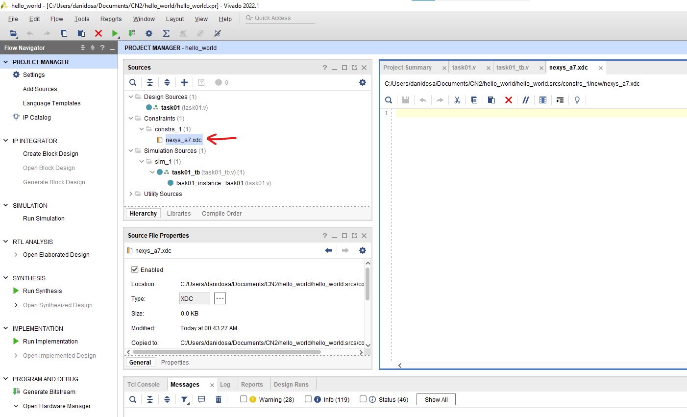Viewport: 687px width, 417px height.
Task: Click the red Delete X in editor toolbar
Action: pyautogui.click(x=509, y=100)
